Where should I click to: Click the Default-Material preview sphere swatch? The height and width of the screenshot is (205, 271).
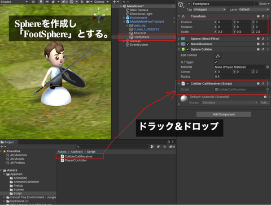click(184, 99)
